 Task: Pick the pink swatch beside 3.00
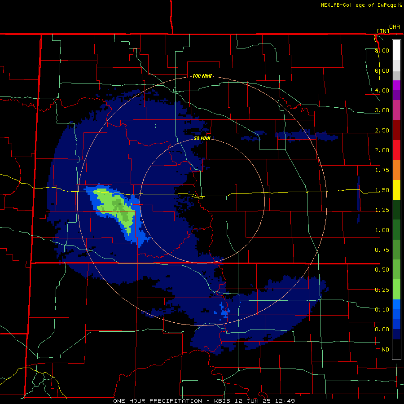pyautogui.click(x=396, y=110)
